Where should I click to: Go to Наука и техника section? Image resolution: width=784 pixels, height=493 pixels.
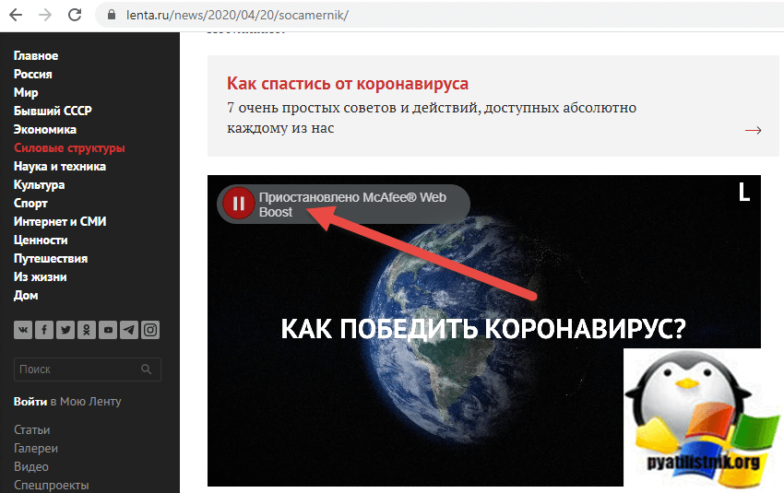(x=60, y=167)
